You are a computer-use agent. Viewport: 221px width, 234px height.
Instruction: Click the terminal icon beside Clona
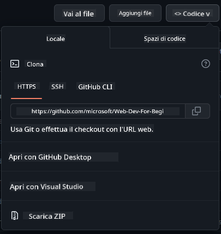click(15, 64)
